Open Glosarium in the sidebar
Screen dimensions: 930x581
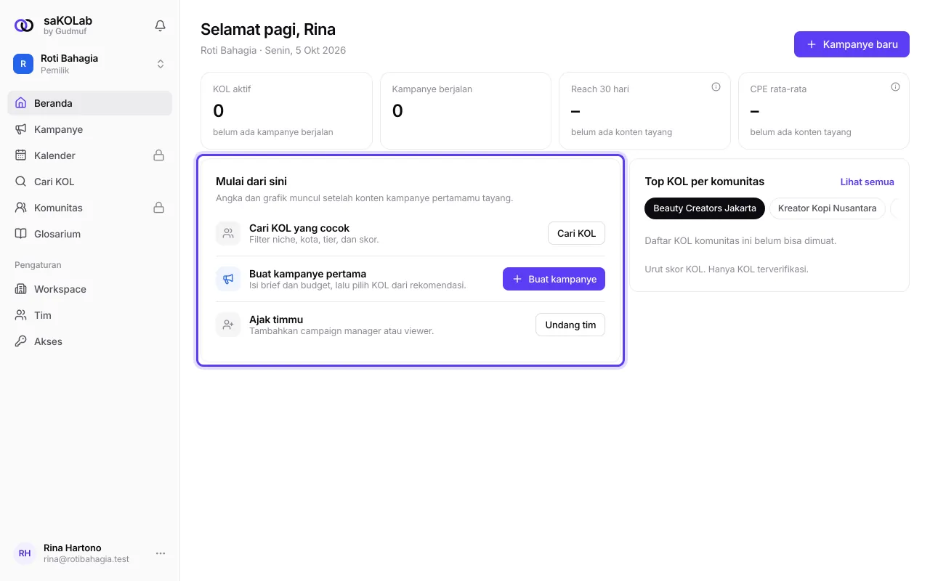click(x=90, y=234)
